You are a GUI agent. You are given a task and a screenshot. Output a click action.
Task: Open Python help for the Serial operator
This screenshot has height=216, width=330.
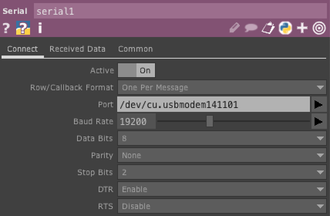coord(23,28)
